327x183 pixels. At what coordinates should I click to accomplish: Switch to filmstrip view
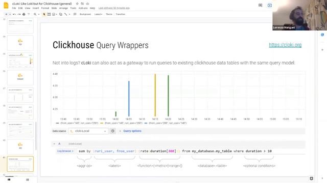coord(9,179)
